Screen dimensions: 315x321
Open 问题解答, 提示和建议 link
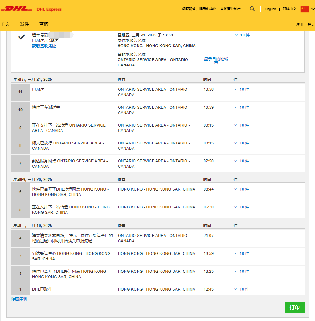point(199,9)
